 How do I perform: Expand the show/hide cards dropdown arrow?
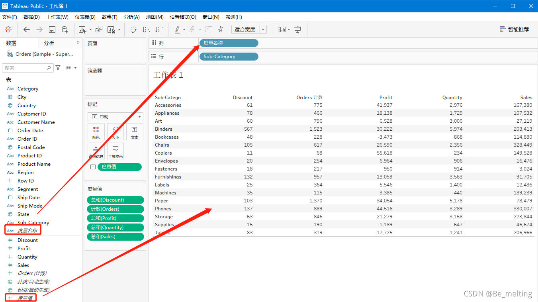pos(289,30)
